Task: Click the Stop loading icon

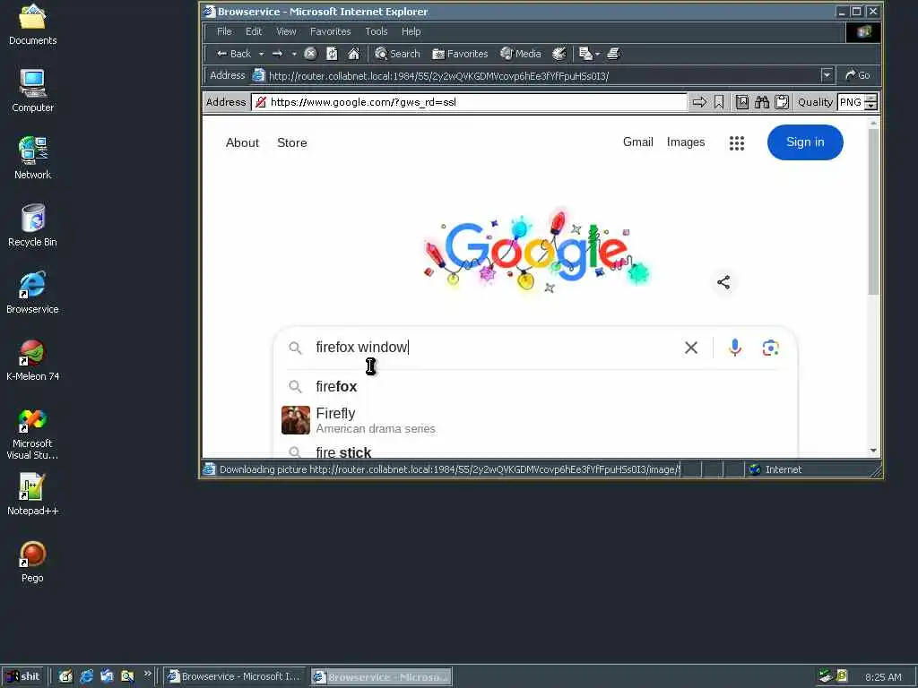Action: pos(310,54)
